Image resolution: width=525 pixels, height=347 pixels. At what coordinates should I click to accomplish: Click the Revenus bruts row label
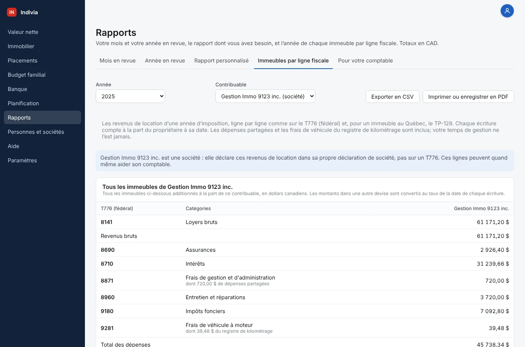tap(119, 236)
